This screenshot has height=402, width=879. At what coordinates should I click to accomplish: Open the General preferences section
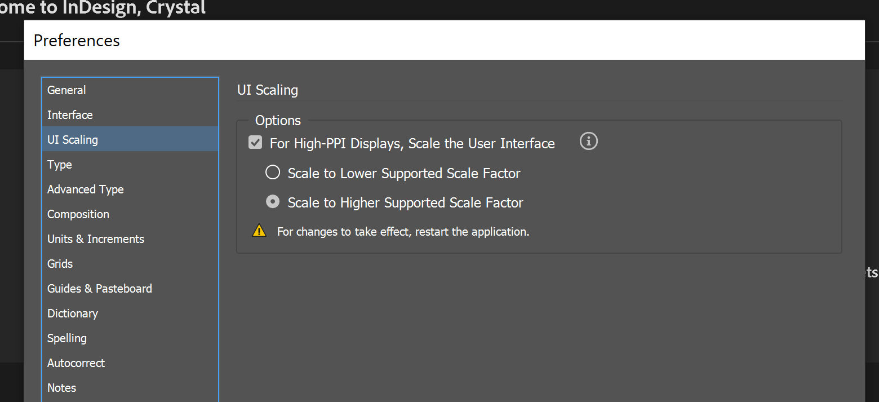(66, 90)
